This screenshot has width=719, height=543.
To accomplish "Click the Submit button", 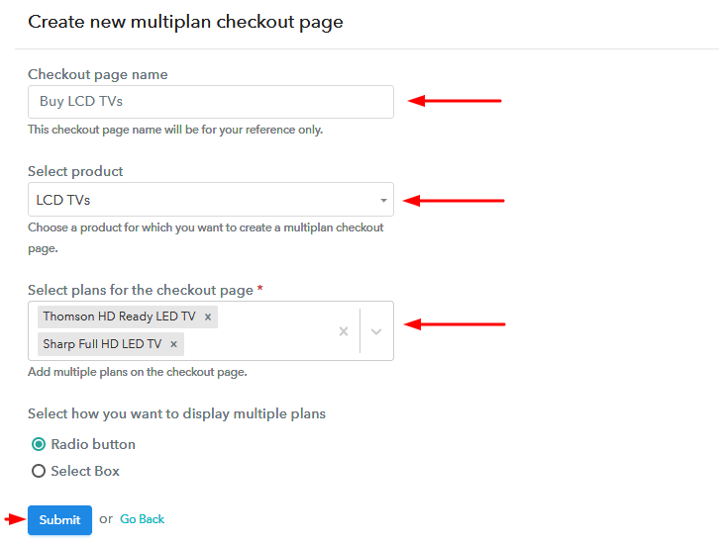I will 59,519.
